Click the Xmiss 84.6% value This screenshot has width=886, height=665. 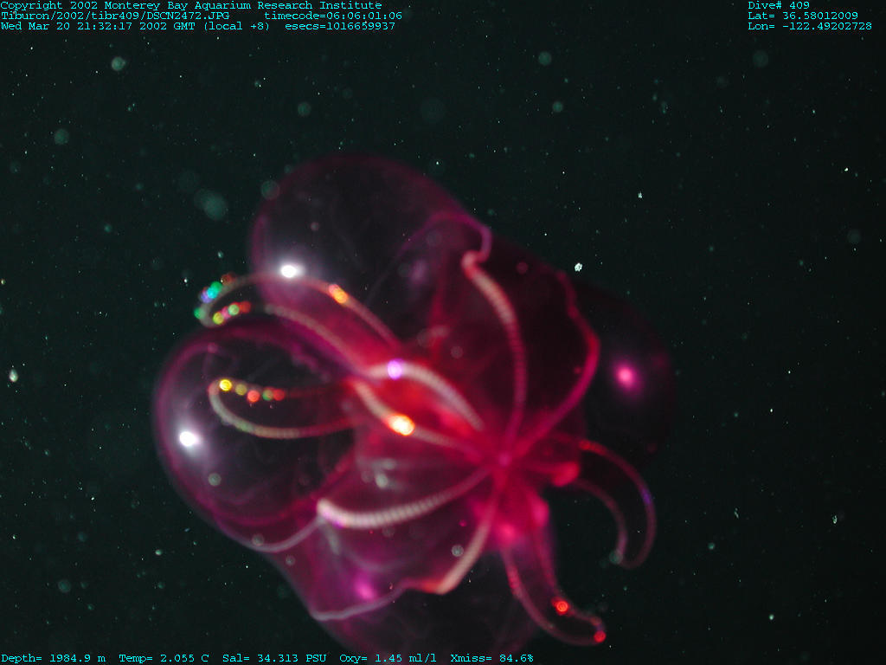click(491, 658)
